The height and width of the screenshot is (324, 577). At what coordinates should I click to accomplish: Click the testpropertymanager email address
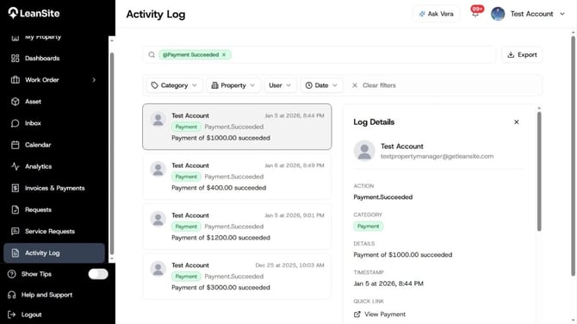(437, 157)
